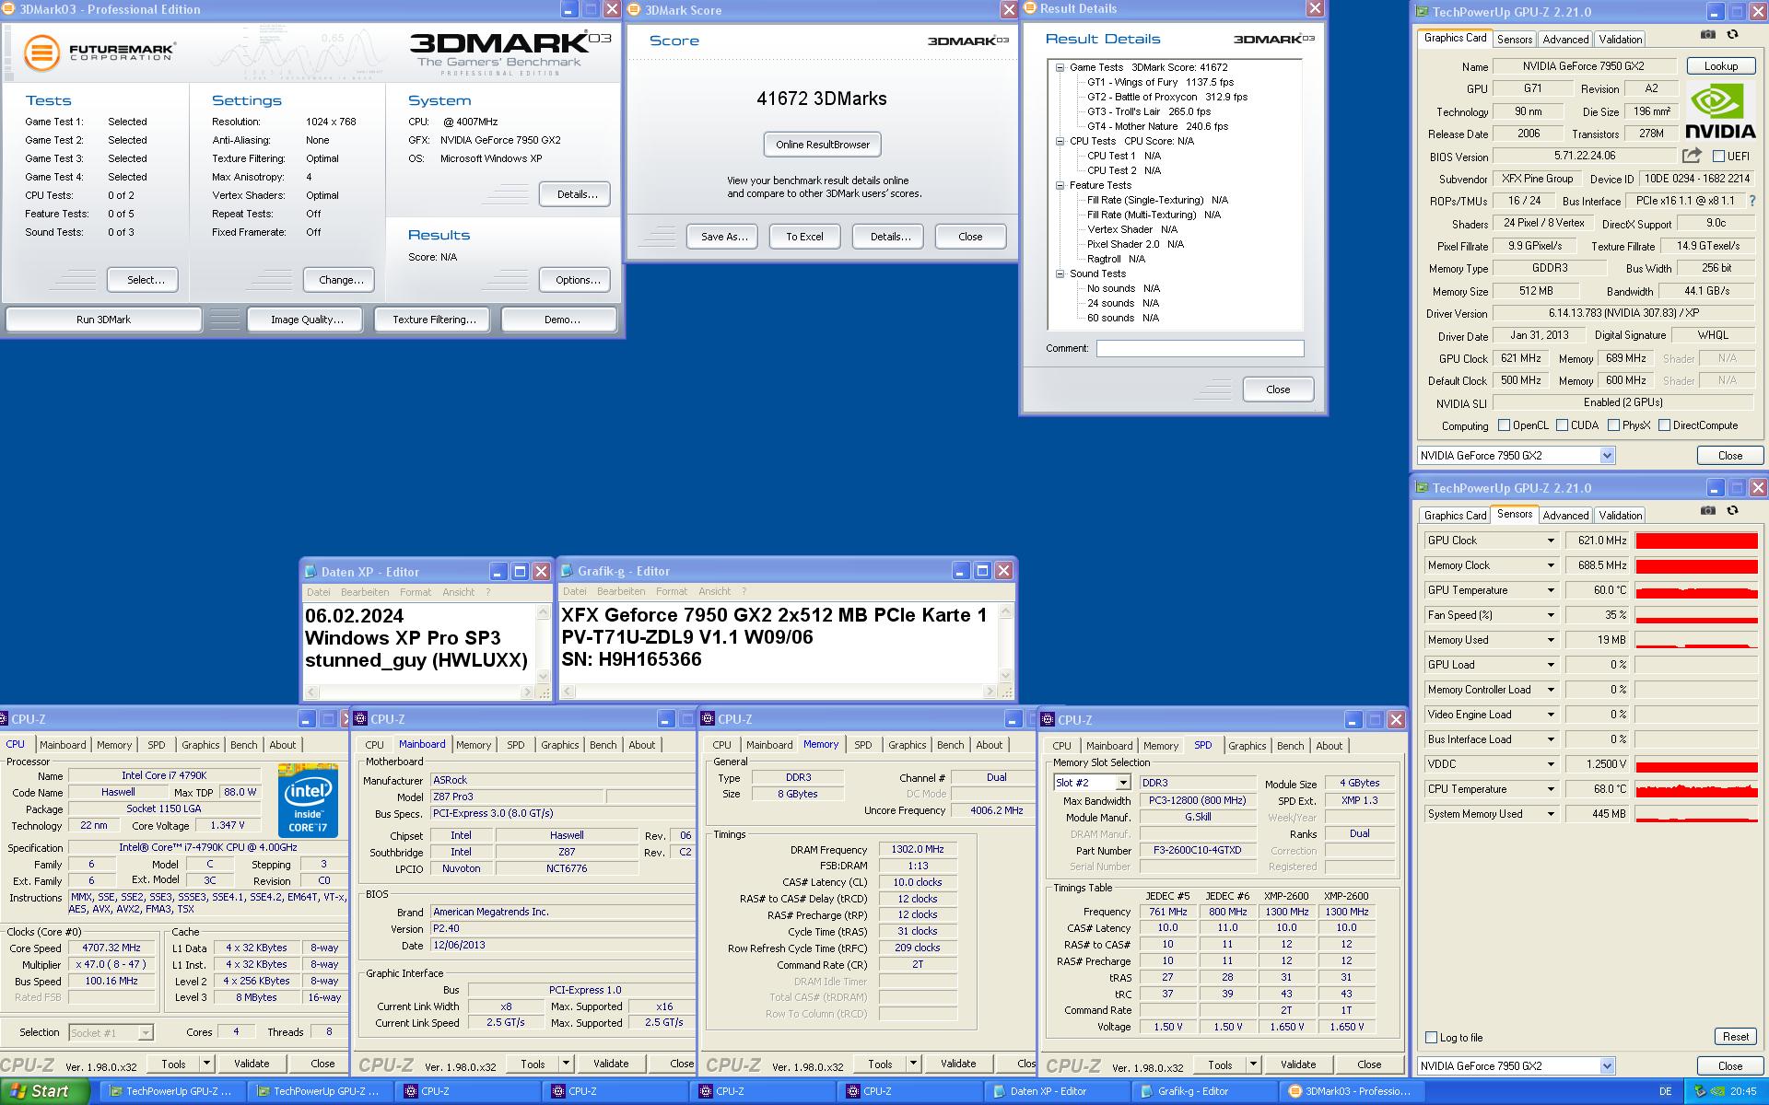The image size is (1769, 1105).
Task: Click NVIDIA tray icon in system tray
Action: point(1718,1091)
